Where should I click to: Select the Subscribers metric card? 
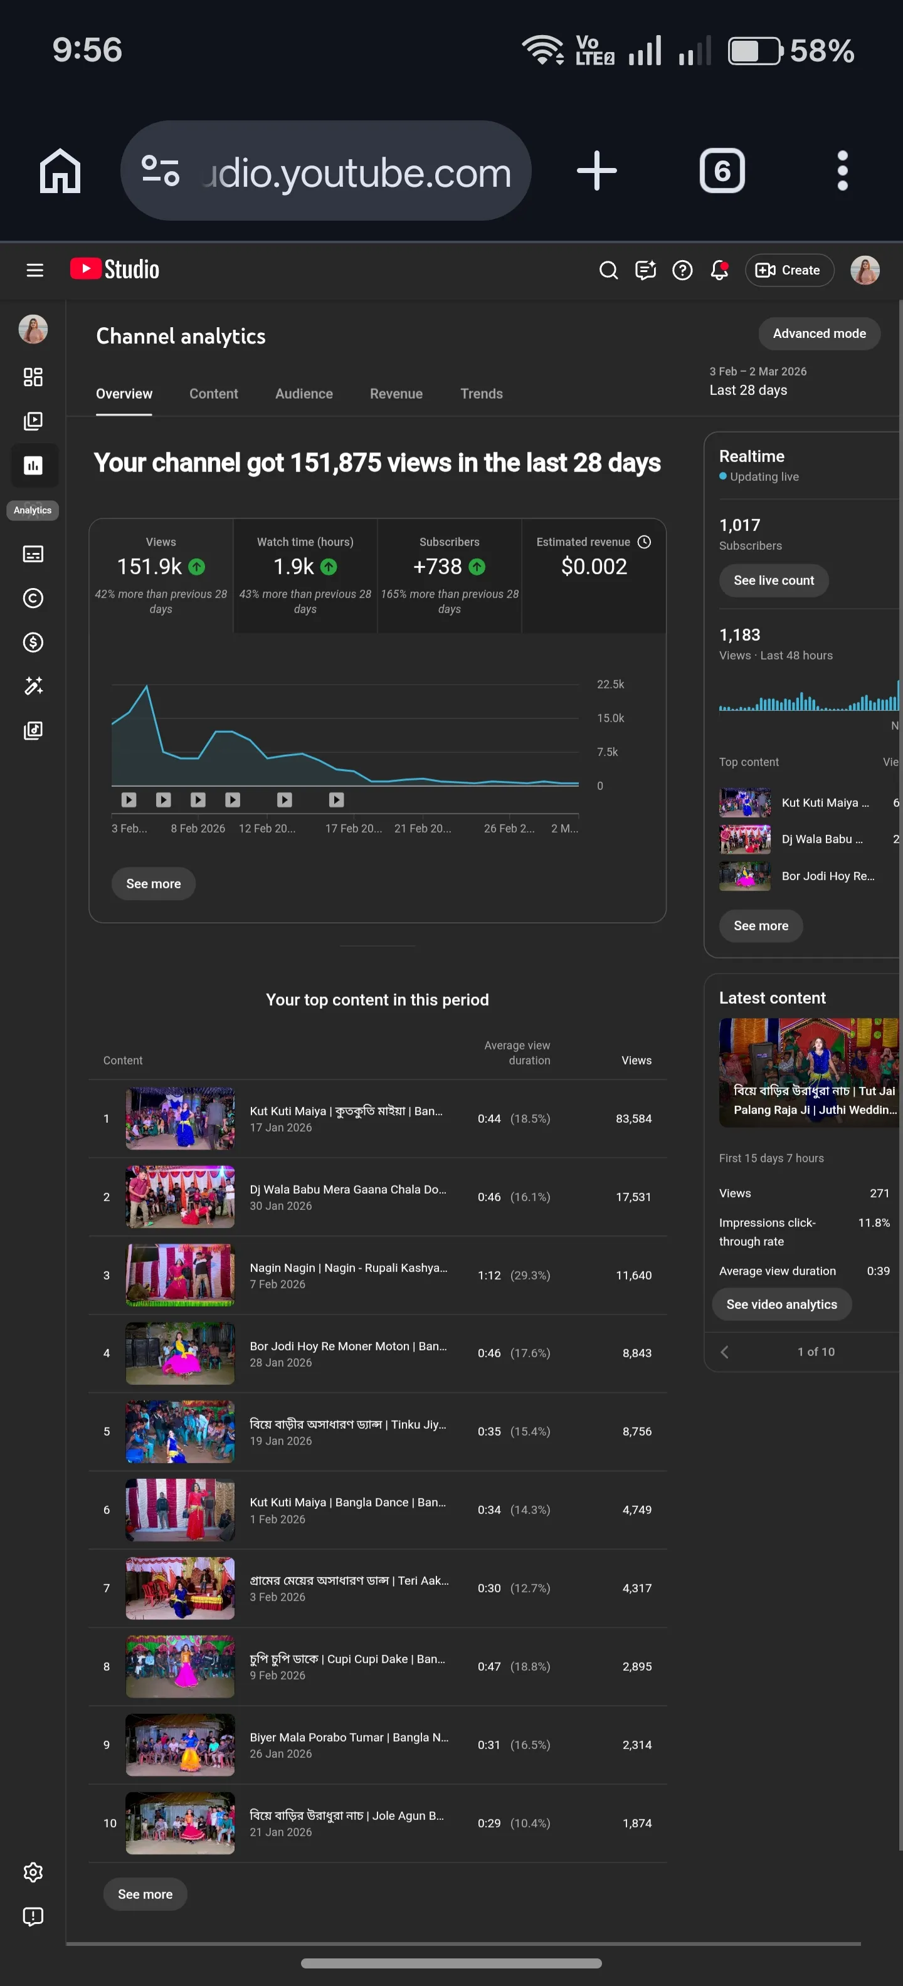pos(450,575)
